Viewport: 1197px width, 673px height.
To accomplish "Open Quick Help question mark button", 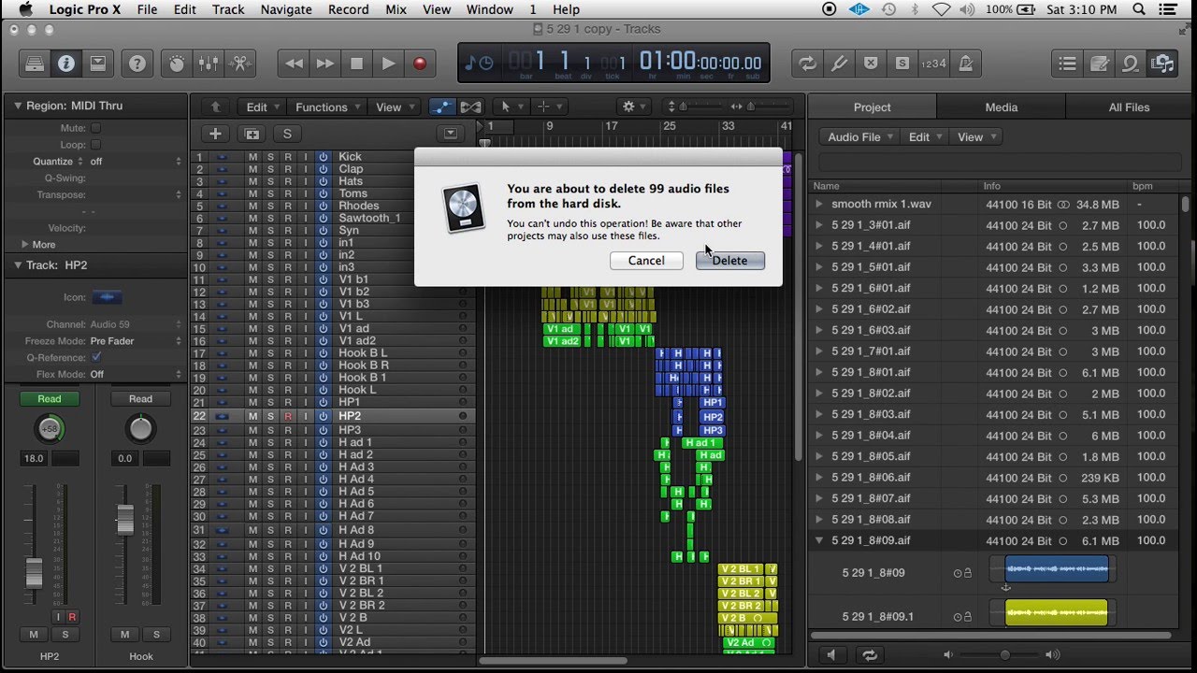I will (137, 64).
